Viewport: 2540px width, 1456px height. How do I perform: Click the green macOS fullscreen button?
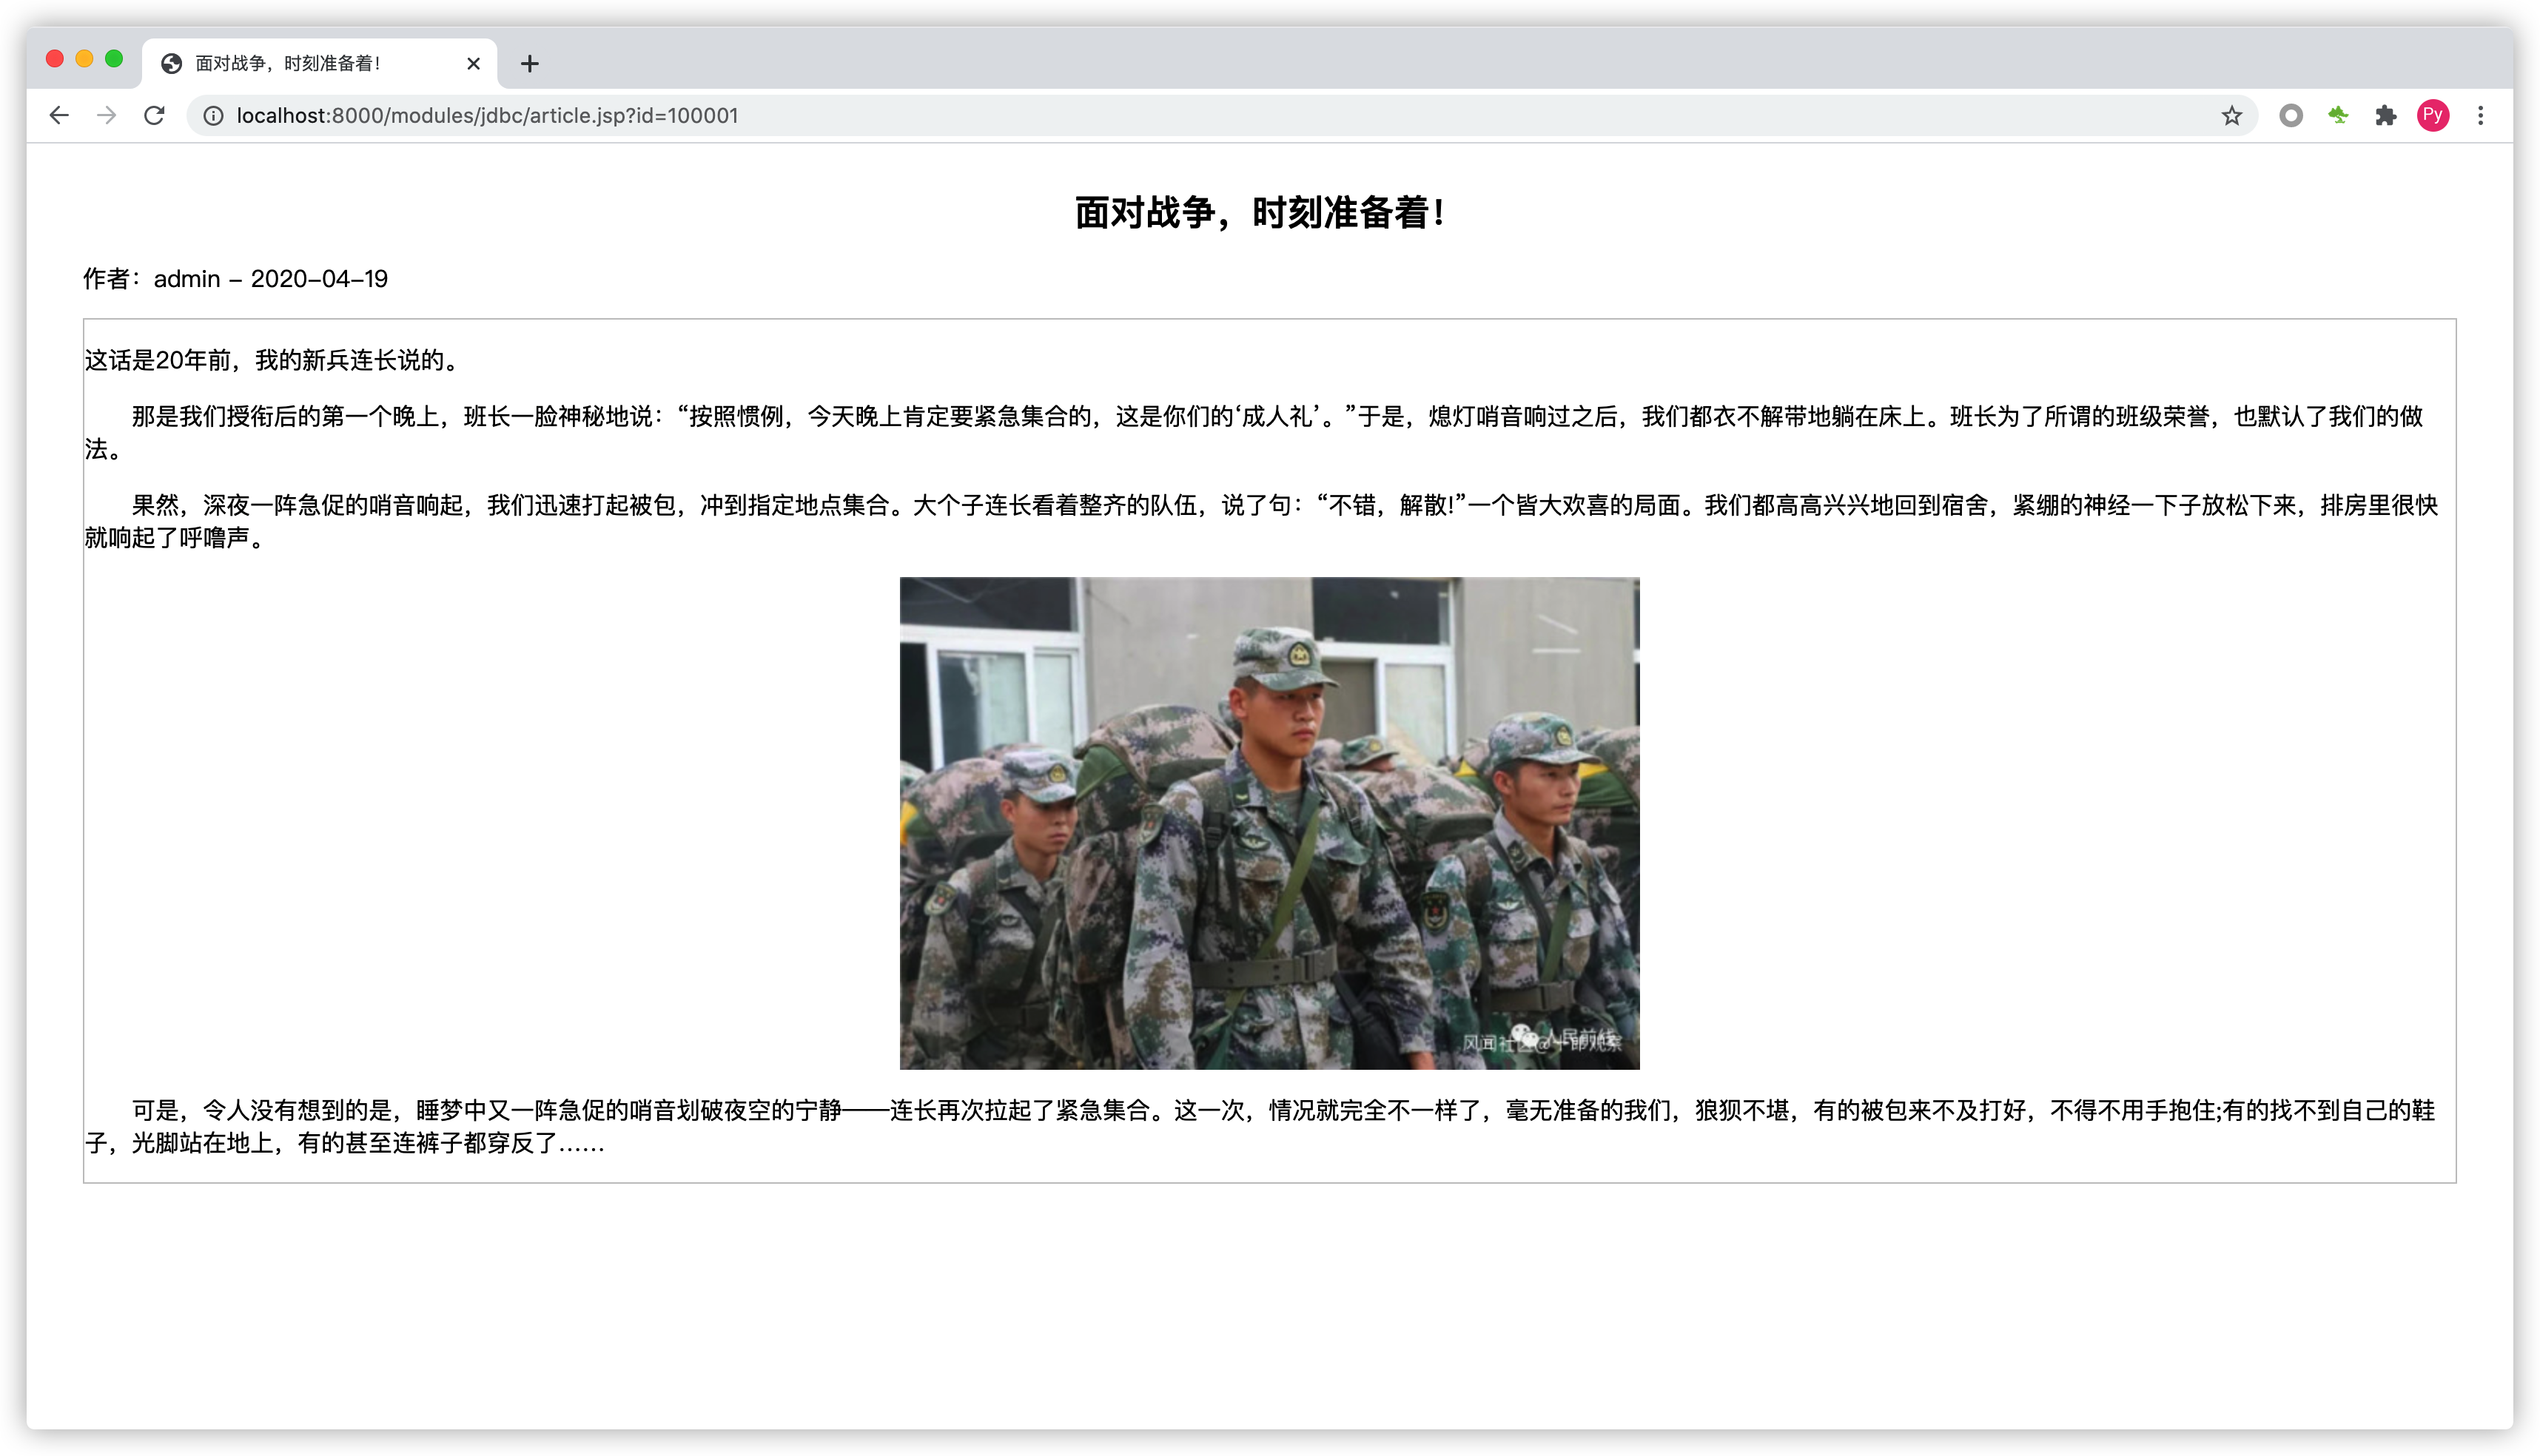tap(114, 59)
